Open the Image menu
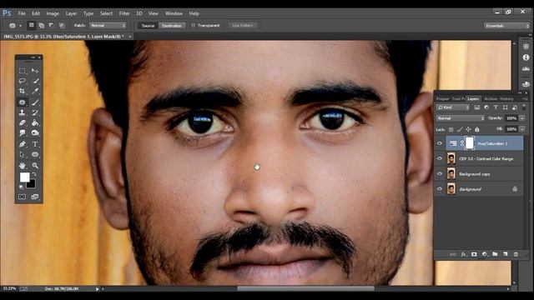534x300 pixels. (x=53, y=13)
